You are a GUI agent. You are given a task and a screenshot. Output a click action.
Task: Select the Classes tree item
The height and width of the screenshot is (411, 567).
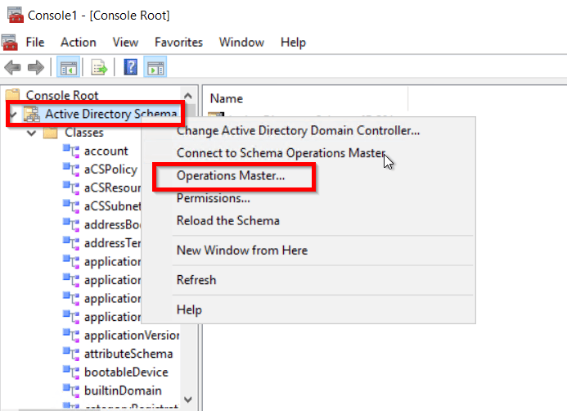84,133
